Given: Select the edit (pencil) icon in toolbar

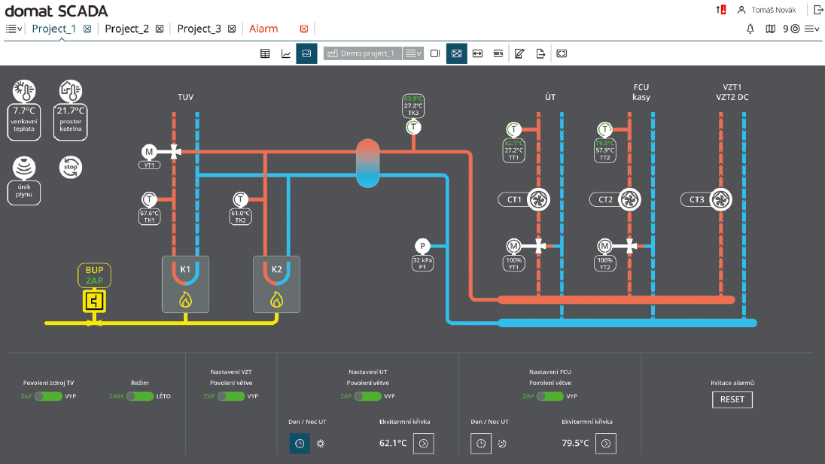Looking at the screenshot, I should (x=519, y=53).
